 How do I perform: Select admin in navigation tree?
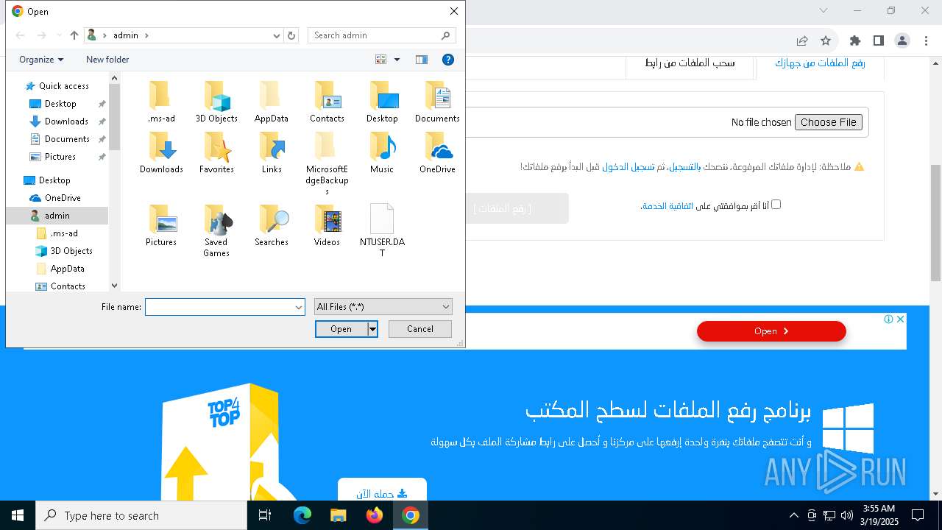tap(57, 216)
